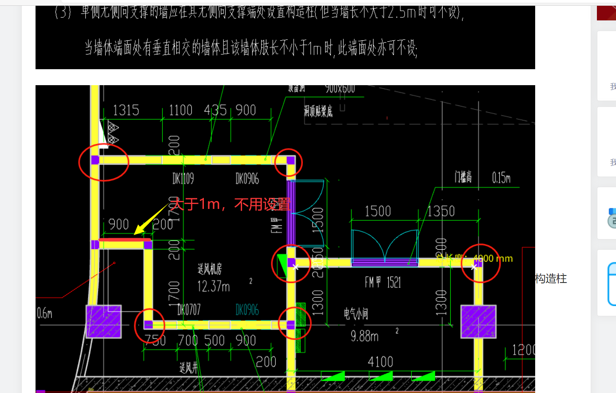Click the 送风井 shaft label
The height and width of the screenshot is (393, 616).
point(188,367)
